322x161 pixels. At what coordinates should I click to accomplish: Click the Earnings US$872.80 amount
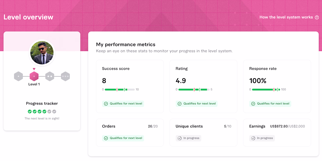279,126
